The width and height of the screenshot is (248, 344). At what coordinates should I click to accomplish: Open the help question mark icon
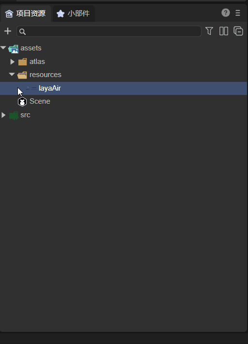coord(225,13)
